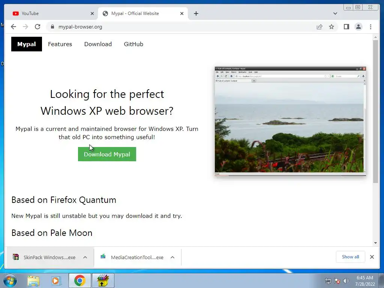
Task: Click the MediaCreationTool file icon
Action: (x=103, y=256)
